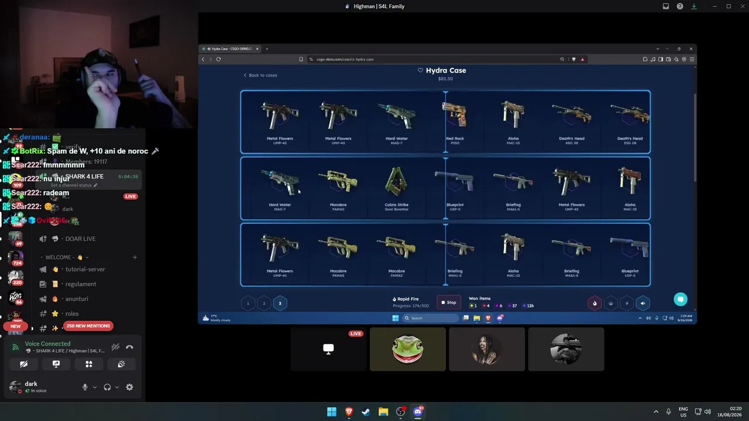This screenshot has width=749, height=421.
Task: Share your screen in Discord
Action: [56, 364]
